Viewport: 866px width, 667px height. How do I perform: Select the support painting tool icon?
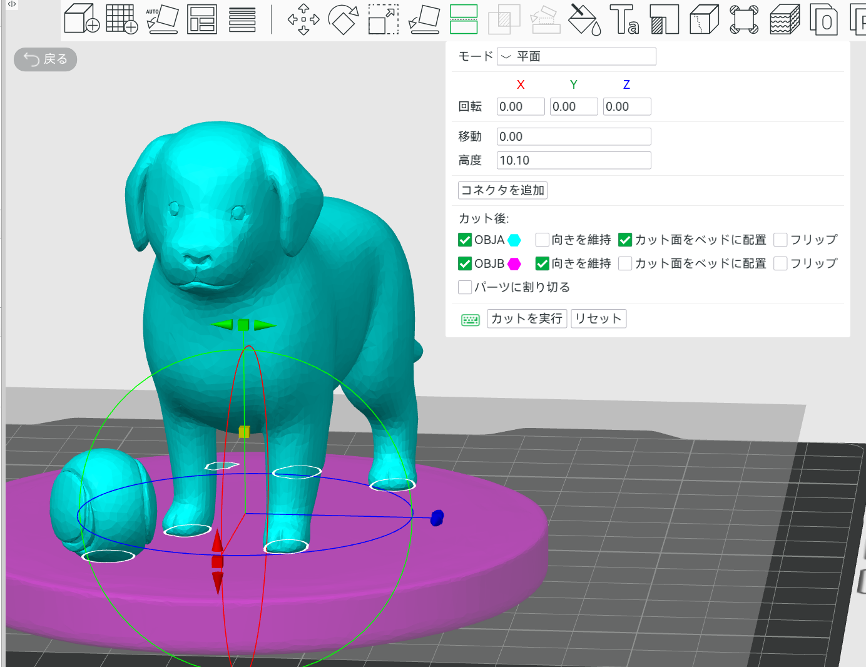[665, 19]
